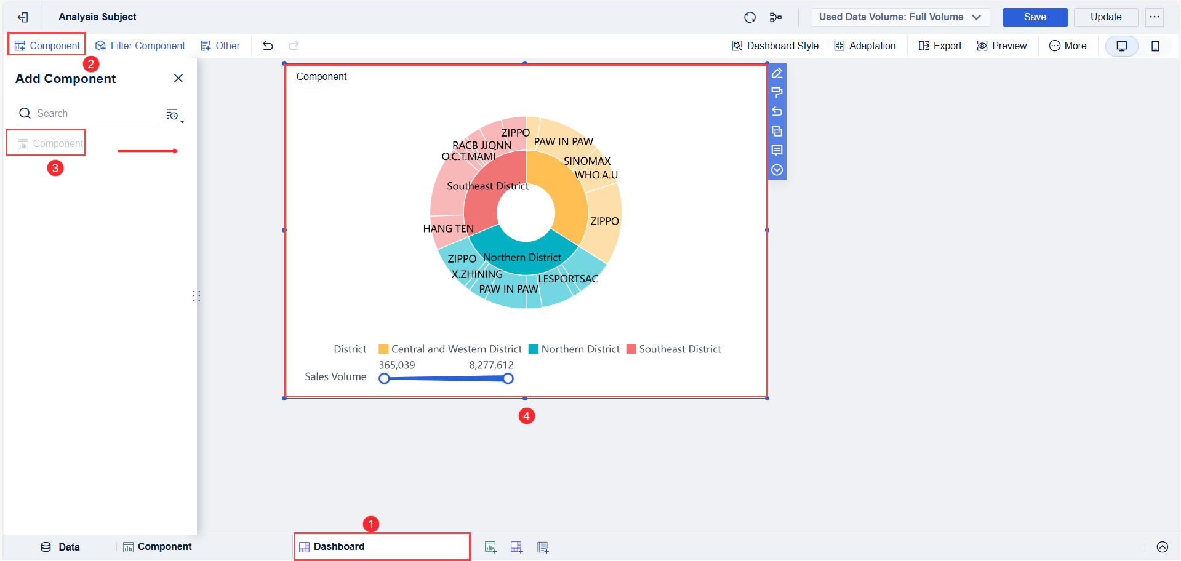The width and height of the screenshot is (1181, 561).
Task: Click the comment note icon beside the chart
Action: tap(777, 150)
